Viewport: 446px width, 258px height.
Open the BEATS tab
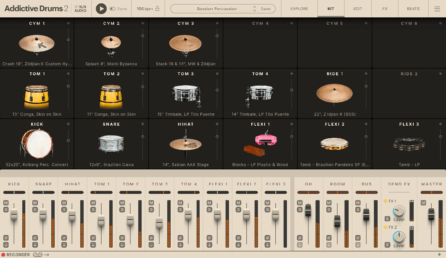413,9
